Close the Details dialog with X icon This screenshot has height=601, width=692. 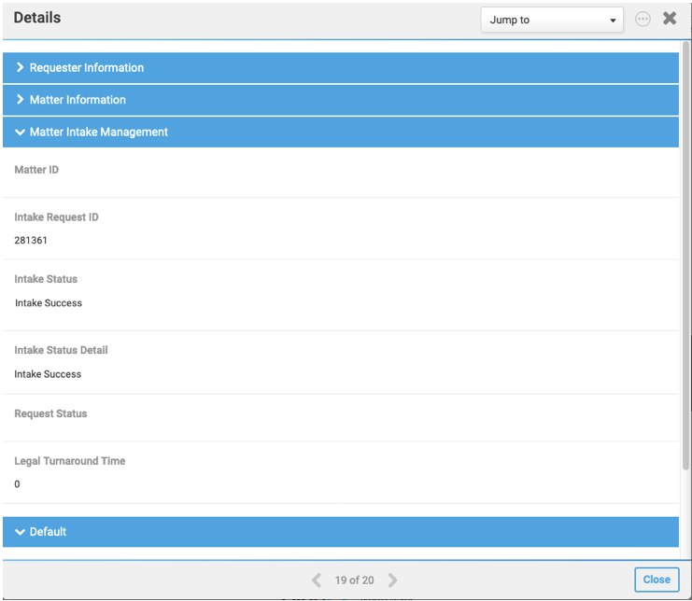(670, 18)
